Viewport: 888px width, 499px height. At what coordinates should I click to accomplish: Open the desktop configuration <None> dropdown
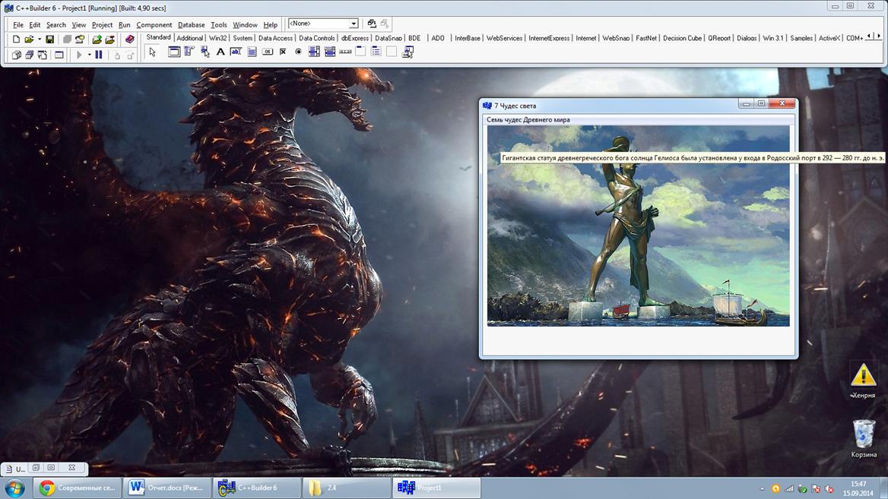(354, 24)
